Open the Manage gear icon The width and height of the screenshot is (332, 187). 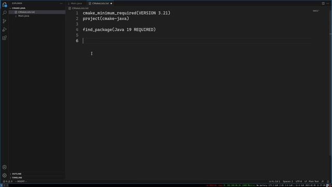coord(5,176)
